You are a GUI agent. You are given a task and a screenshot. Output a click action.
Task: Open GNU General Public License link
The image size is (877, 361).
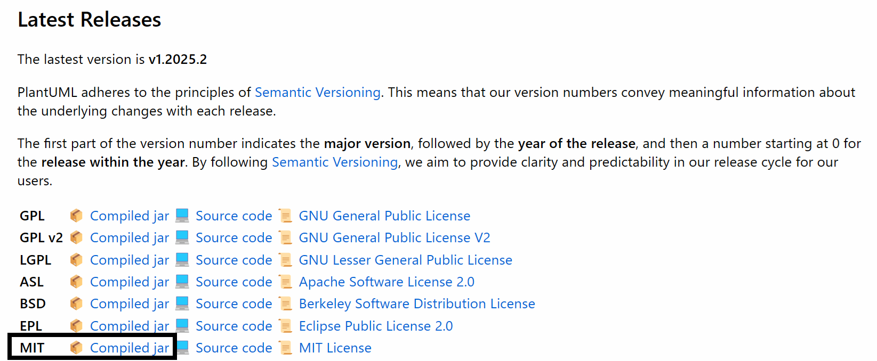384,216
